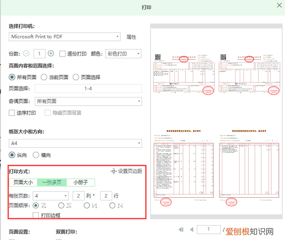Viewport: 285px width, 240px height.
Task: Click the preview page number field
Action: (209, 229)
